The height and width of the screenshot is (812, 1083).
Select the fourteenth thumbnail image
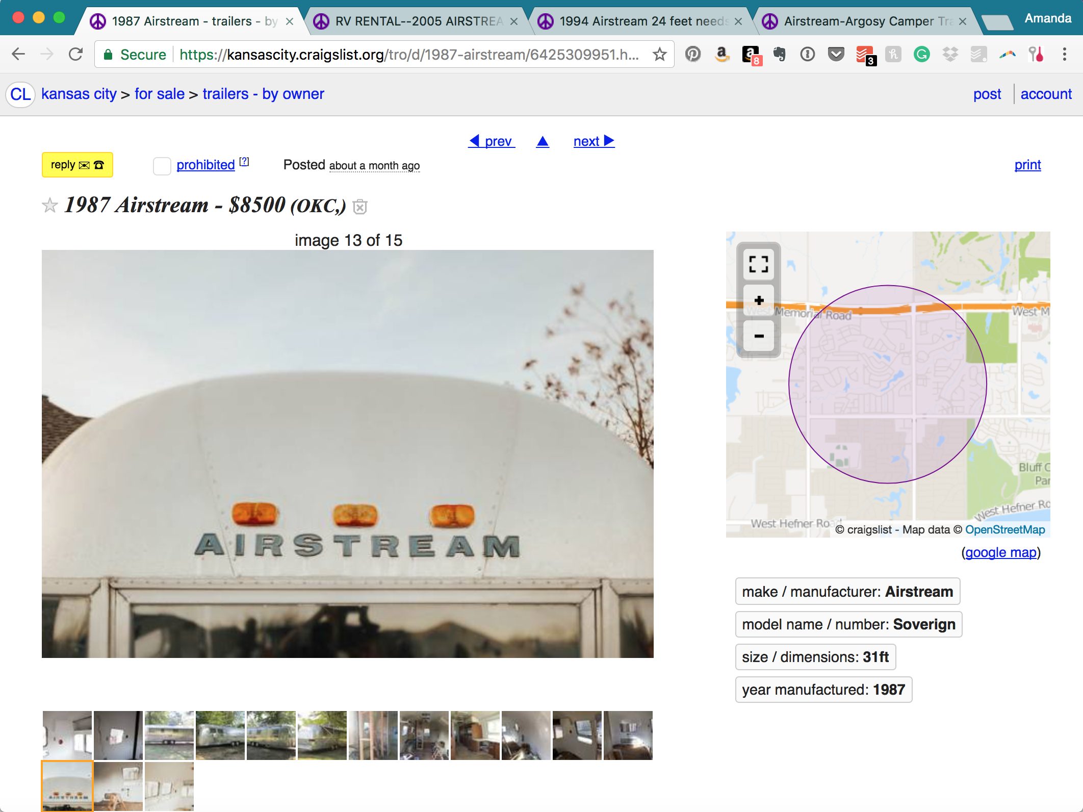click(x=118, y=787)
